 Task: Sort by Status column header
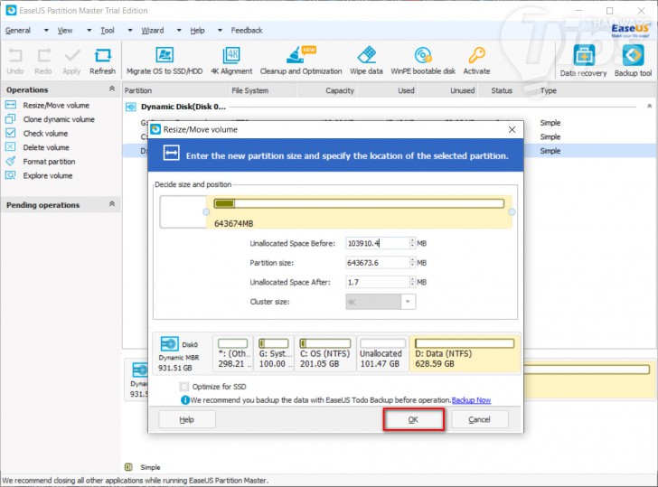click(x=502, y=90)
